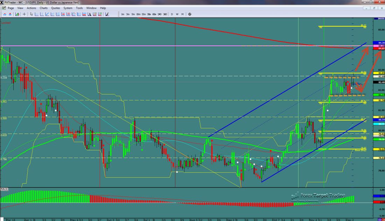Image resolution: width=385 pixels, height=221 pixels.
Task: Select the W weekly timeframe button
Action: pos(177,14)
